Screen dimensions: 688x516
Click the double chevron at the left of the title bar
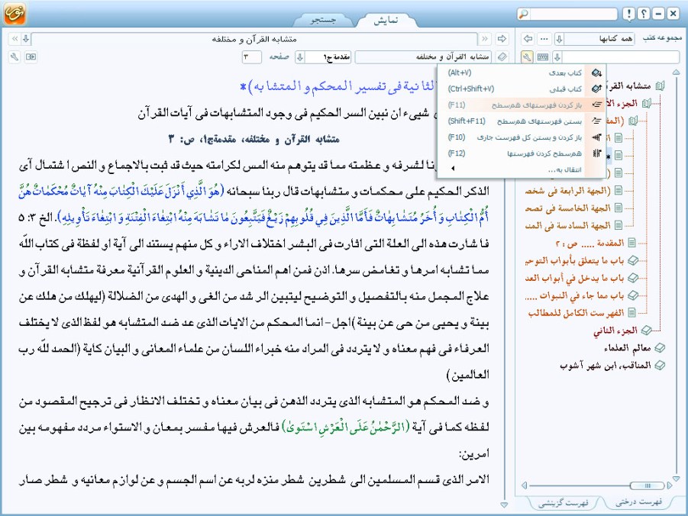click(x=15, y=39)
